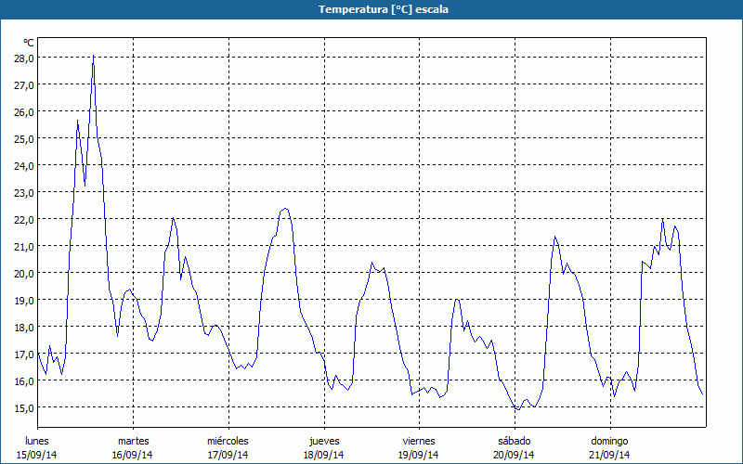Select the "lunes" day label
The width and height of the screenshot is (743, 464).
tap(38, 441)
